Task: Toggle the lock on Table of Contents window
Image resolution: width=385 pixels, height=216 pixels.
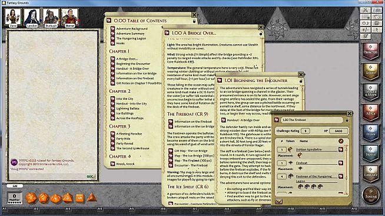Action: point(194,21)
